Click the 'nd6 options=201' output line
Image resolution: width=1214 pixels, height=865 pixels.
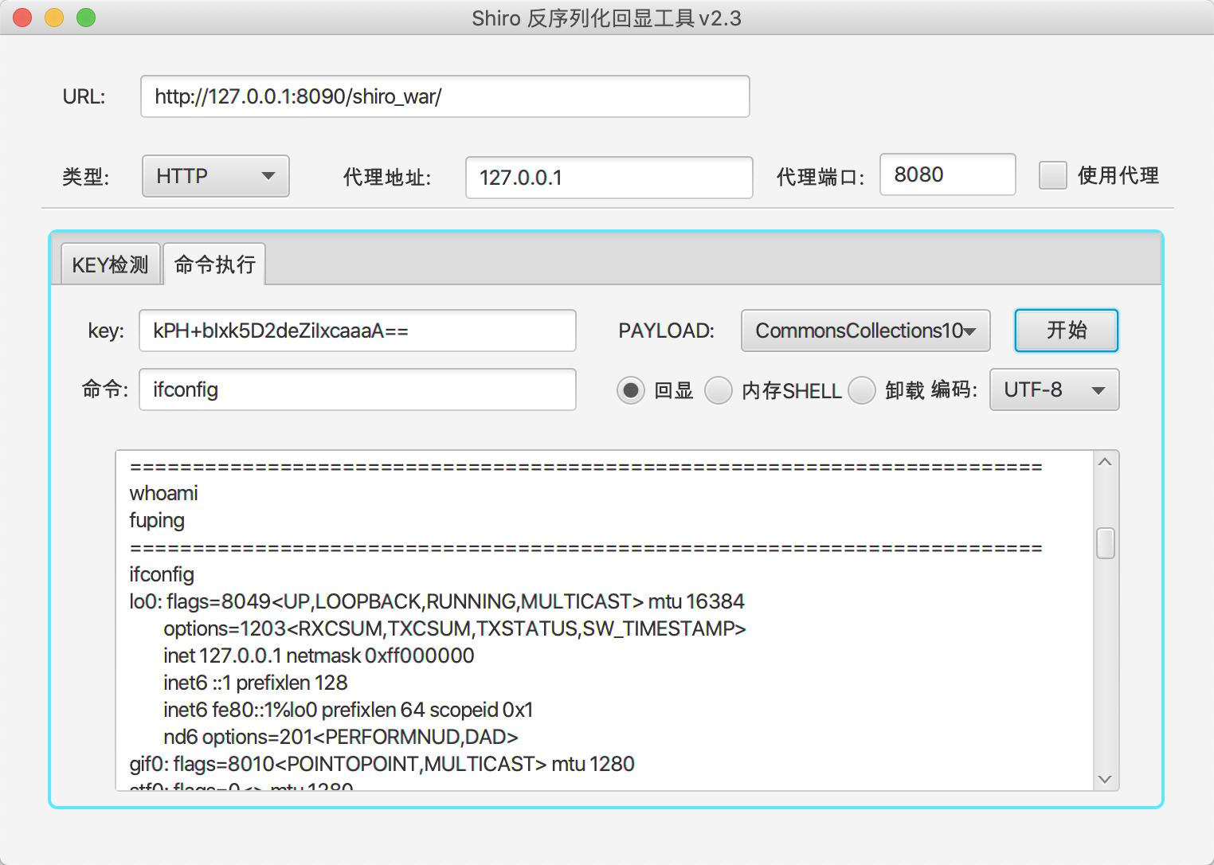pyautogui.click(x=341, y=737)
